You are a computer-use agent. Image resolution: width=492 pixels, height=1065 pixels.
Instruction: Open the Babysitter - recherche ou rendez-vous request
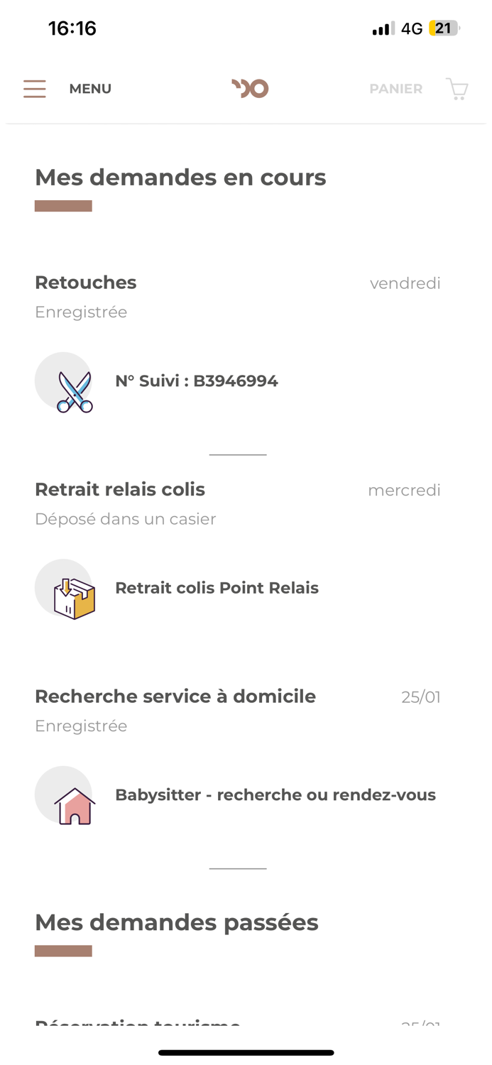(x=275, y=794)
